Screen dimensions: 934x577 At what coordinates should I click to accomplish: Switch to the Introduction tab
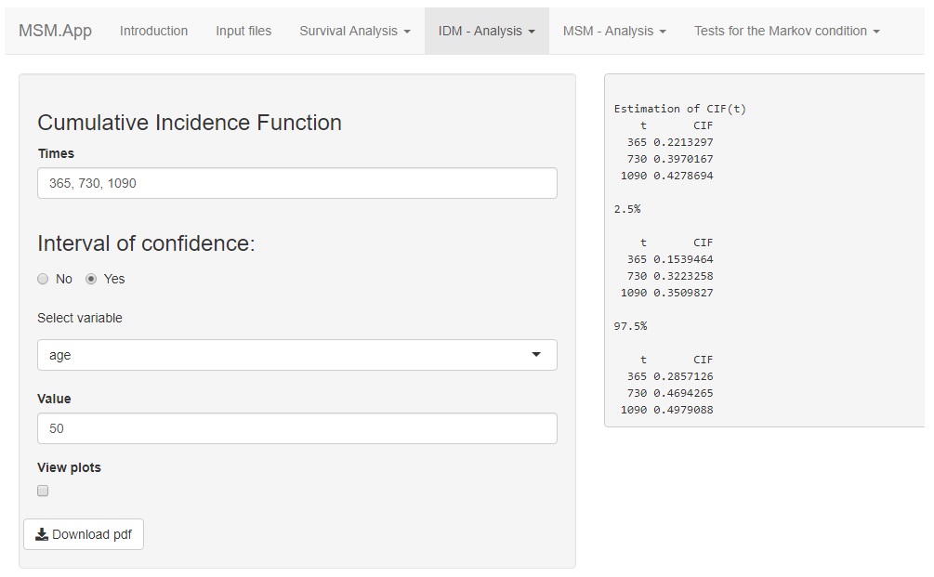pyautogui.click(x=153, y=31)
